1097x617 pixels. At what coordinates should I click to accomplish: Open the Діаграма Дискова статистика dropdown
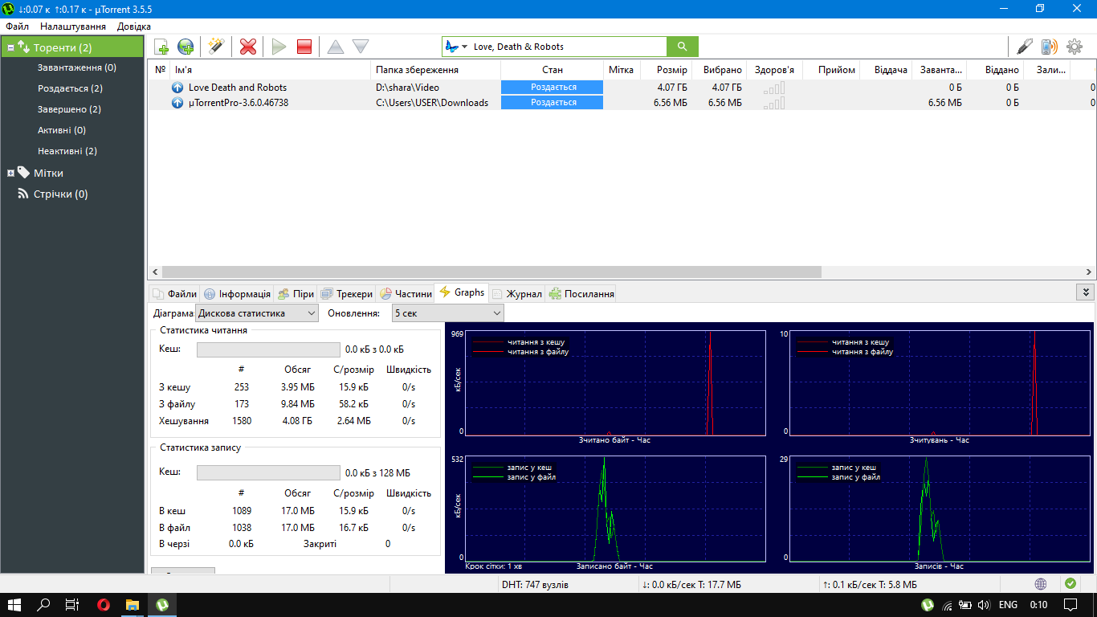coord(257,313)
